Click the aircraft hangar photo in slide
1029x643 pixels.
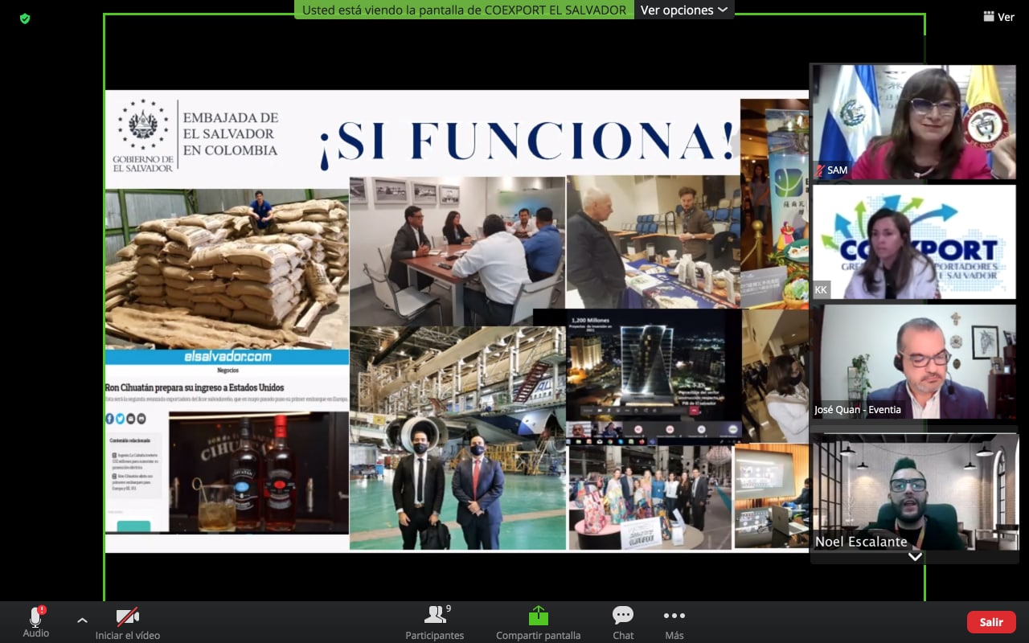(457, 437)
